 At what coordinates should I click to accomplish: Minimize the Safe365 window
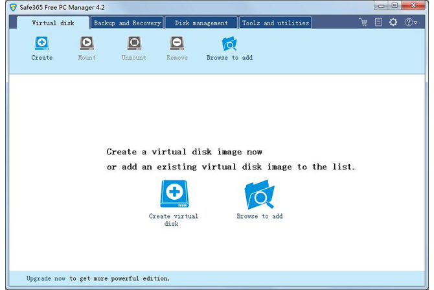381,6
